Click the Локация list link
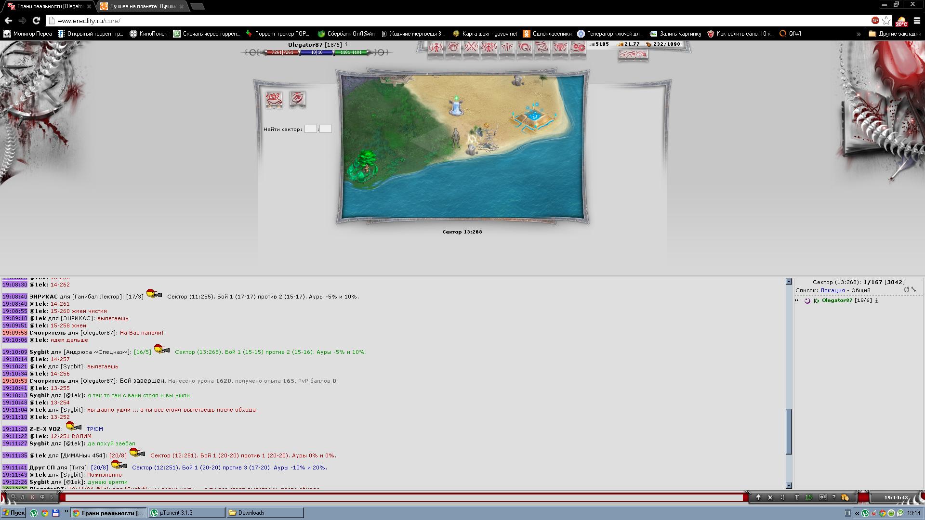 click(832, 290)
